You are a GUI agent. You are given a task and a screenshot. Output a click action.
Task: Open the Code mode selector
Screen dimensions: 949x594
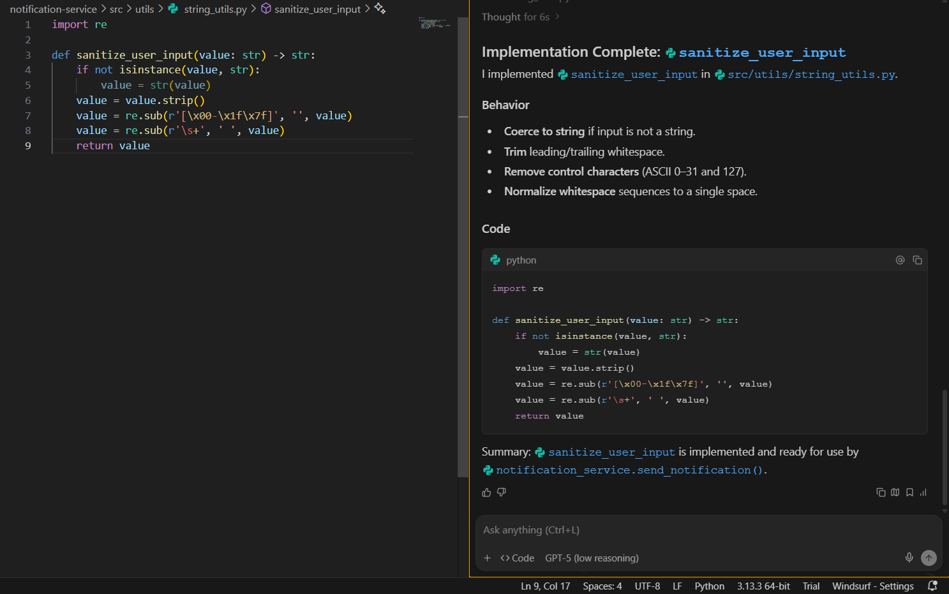click(517, 558)
